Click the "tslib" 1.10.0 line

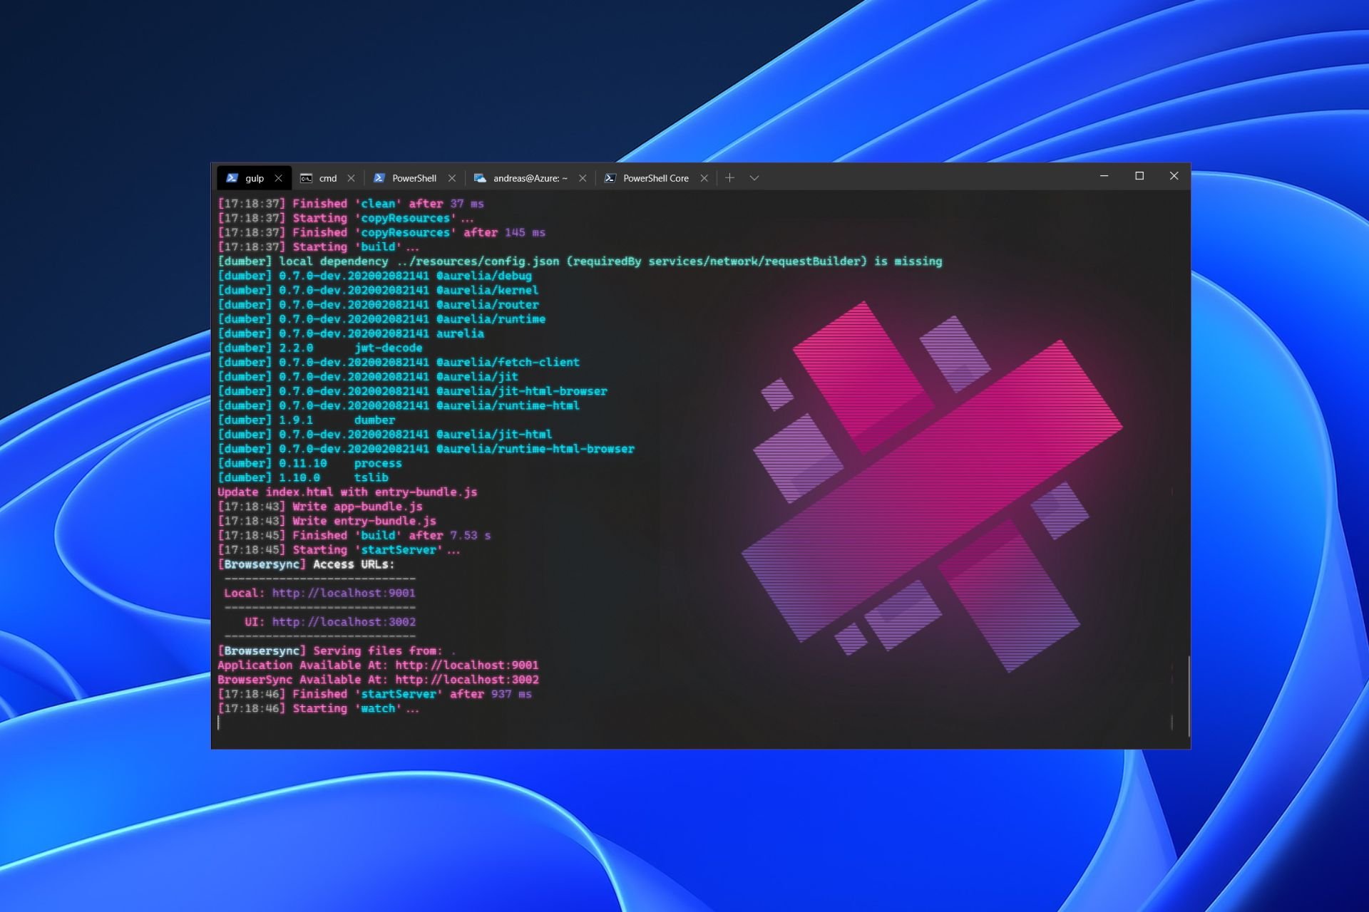[x=303, y=477]
